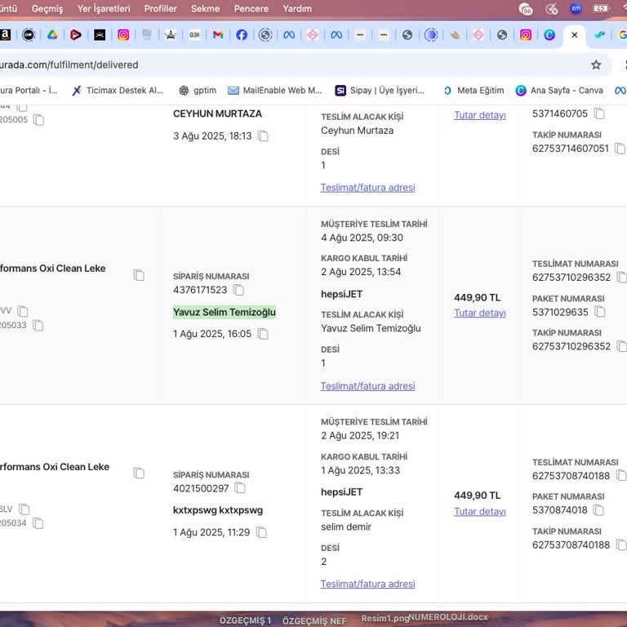627x627 pixels.
Task: Open Tutar detayı for Yavuz Selim order
Action: [479, 313]
